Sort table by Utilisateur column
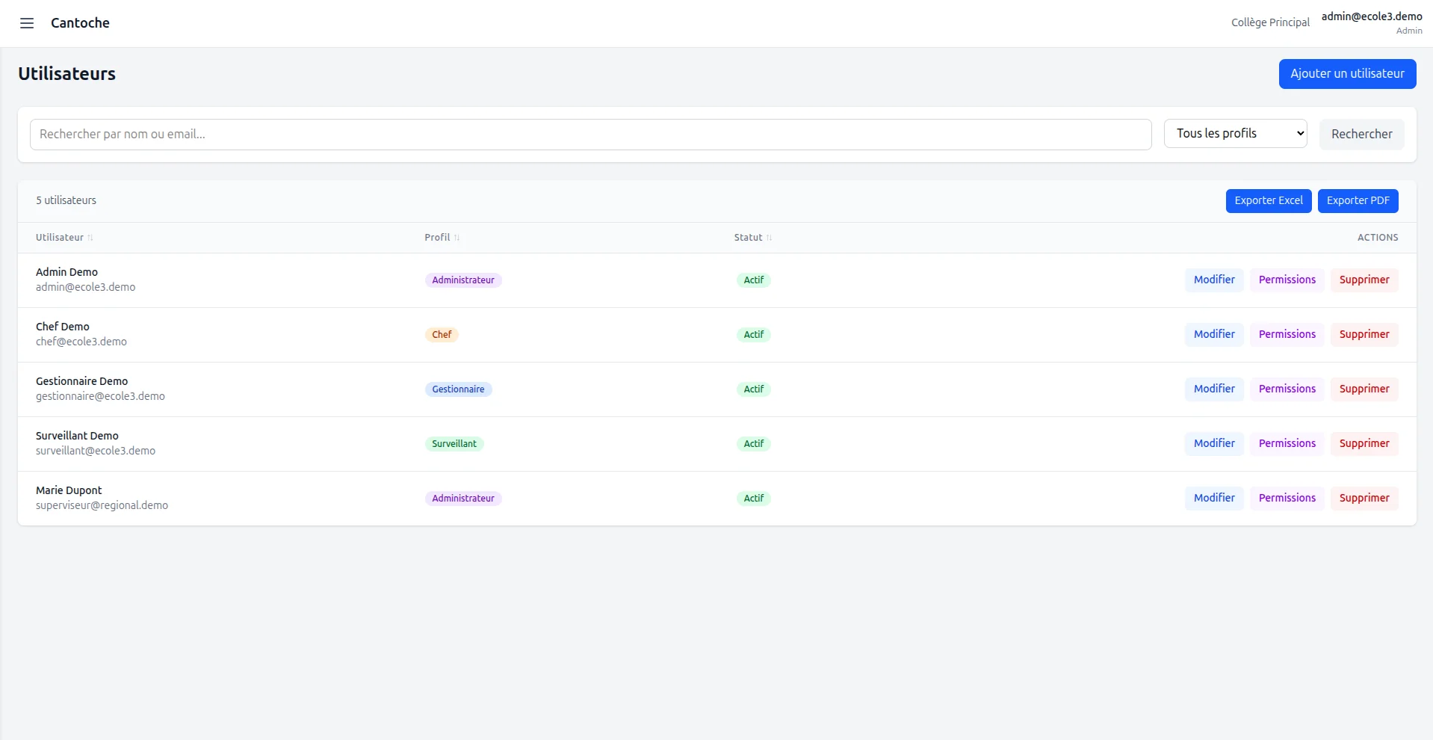This screenshot has height=740, width=1433. [64, 238]
